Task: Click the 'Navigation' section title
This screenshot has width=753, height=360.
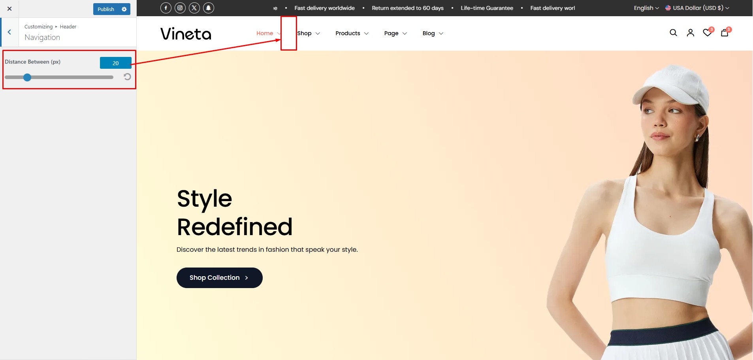Action: 42,38
